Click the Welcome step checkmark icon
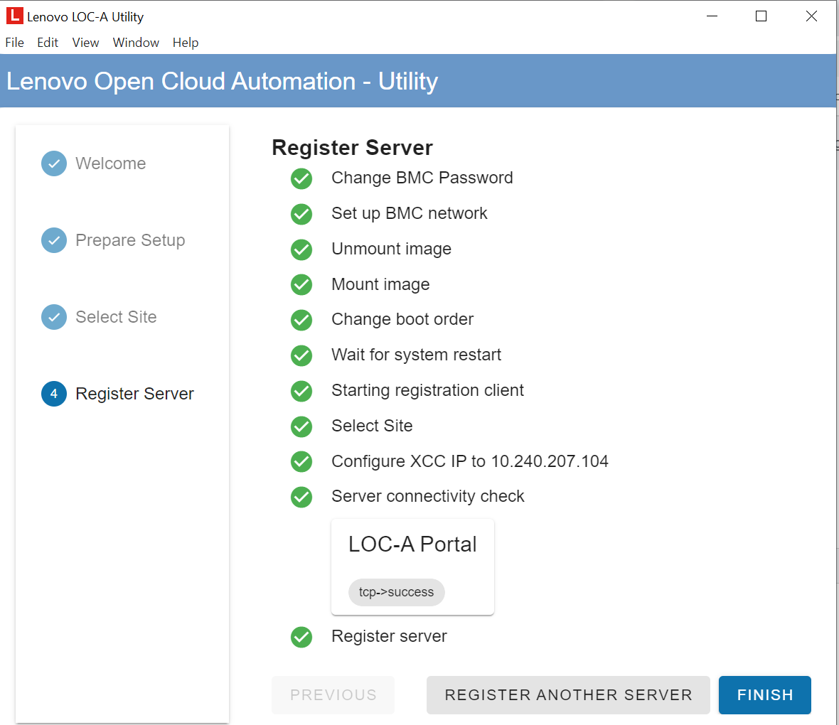 pyautogui.click(x=54, y=163)
